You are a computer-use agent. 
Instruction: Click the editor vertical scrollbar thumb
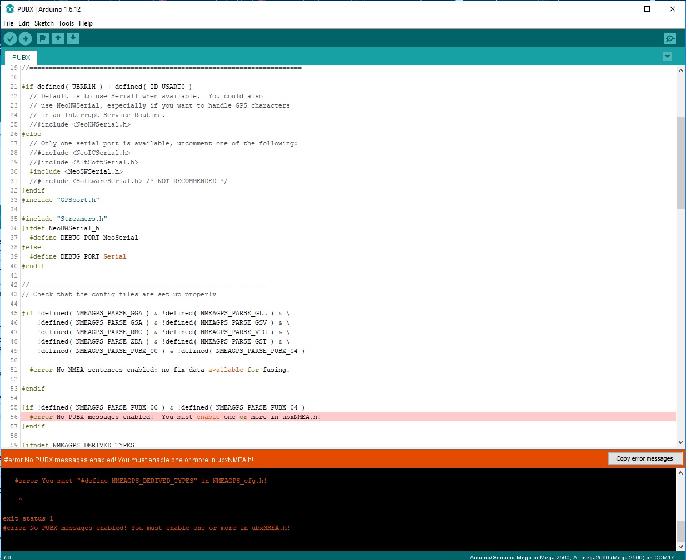pos(680,163)
